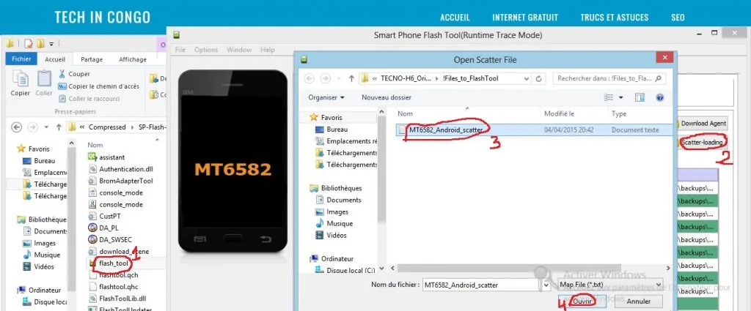Switch to Accueil ribbon tab in Explorer

(54, 59)
